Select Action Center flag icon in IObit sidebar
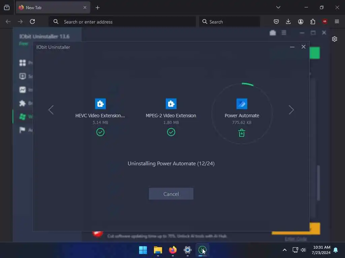Viewport: 345px width, 258px height. tap(23, 130)
